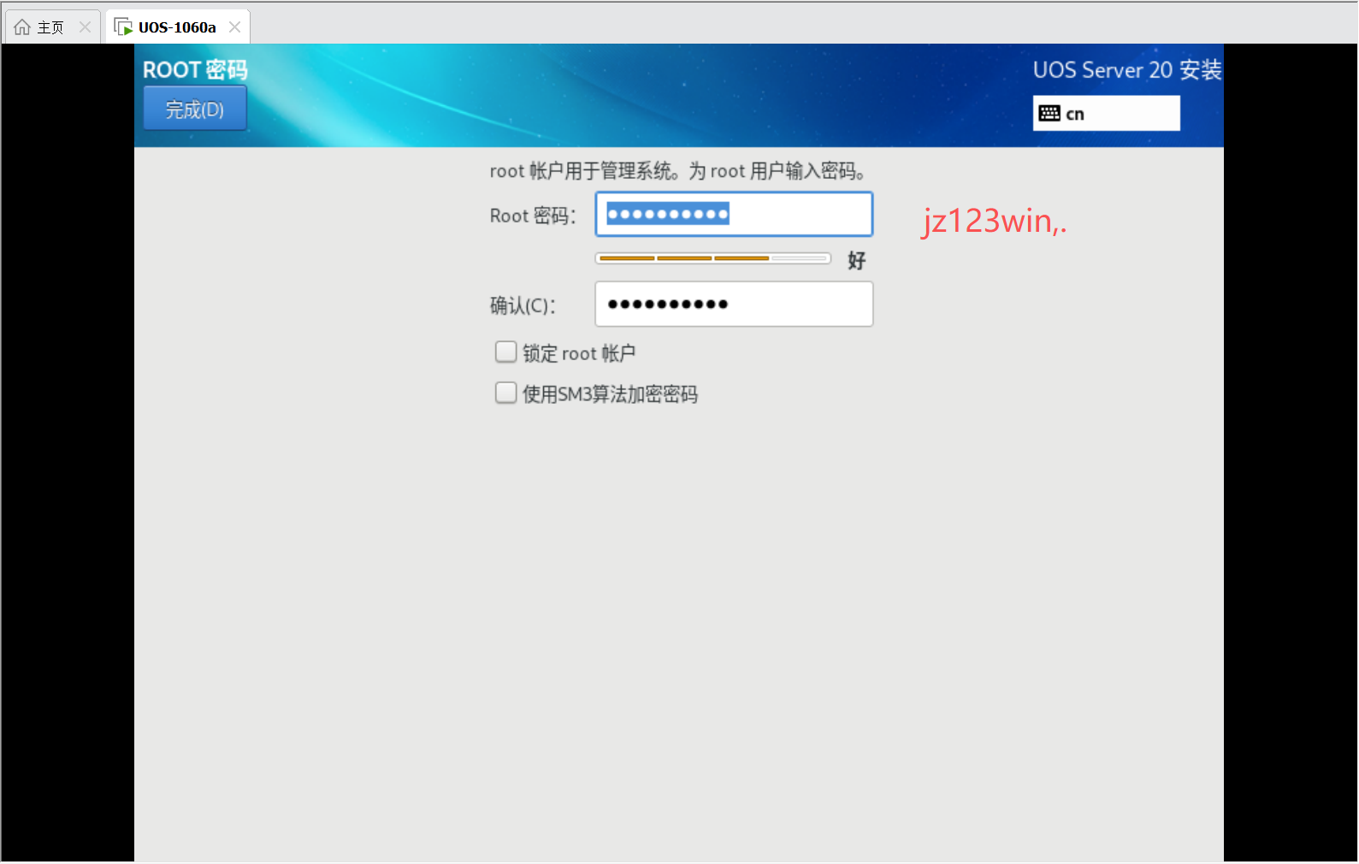Click the home icon on 主页 tab
1359x864 pixels.
22,27
